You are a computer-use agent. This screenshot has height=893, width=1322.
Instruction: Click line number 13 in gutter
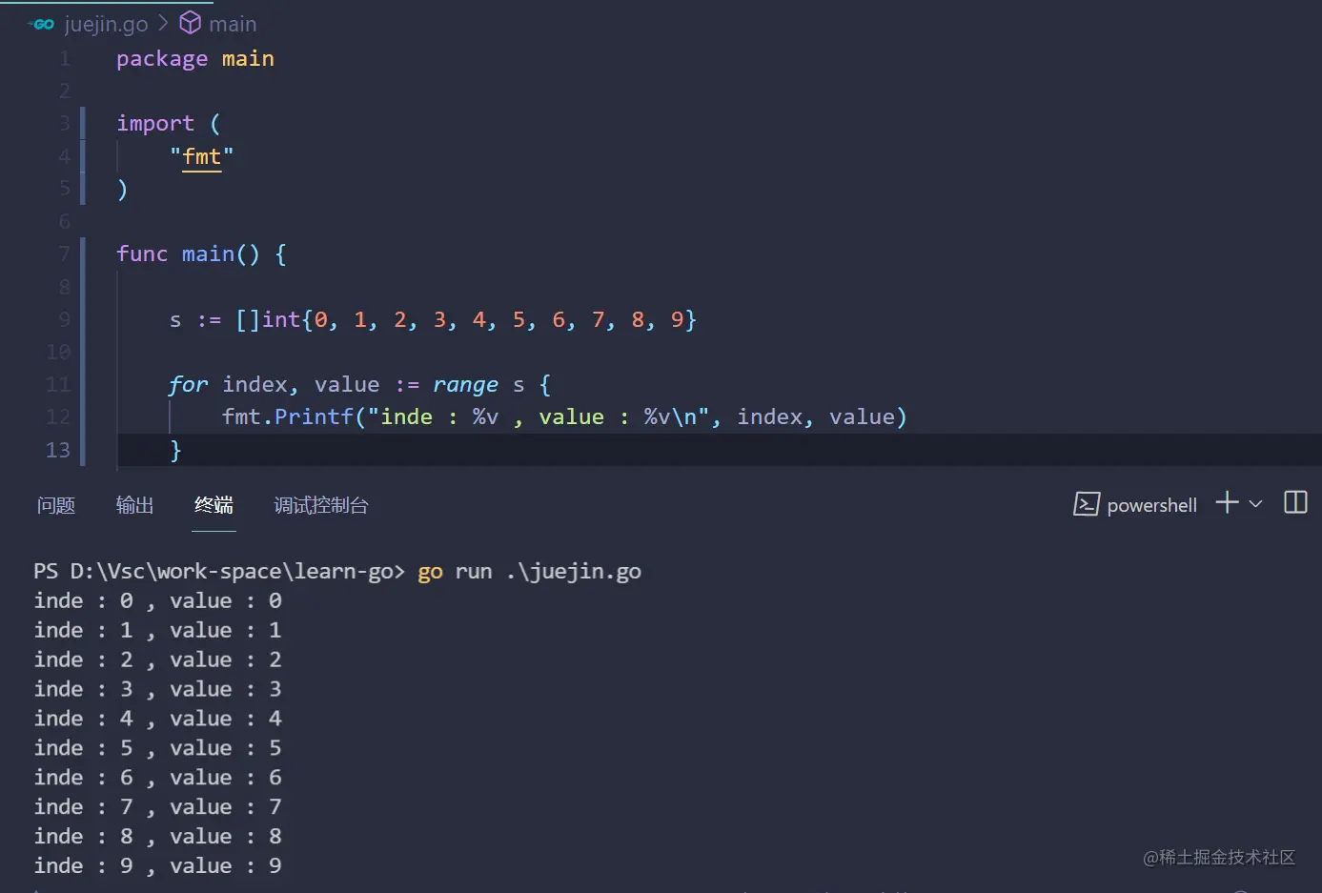(58, 450)
